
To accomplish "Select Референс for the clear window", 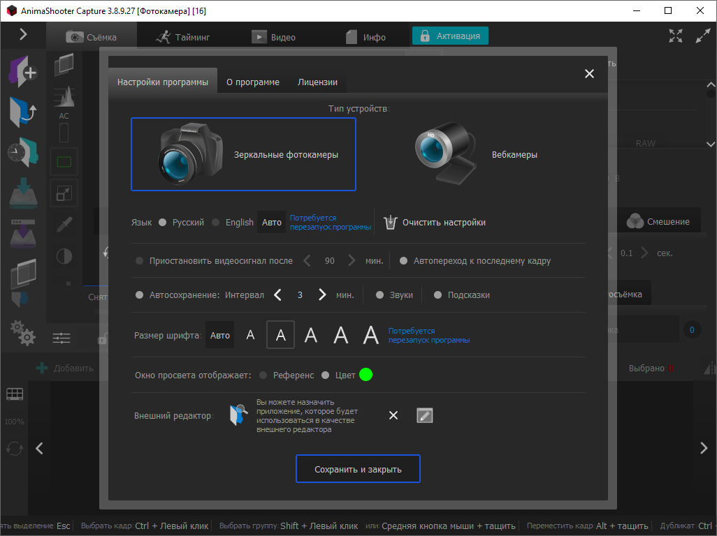I will click(x=263, y=375).
